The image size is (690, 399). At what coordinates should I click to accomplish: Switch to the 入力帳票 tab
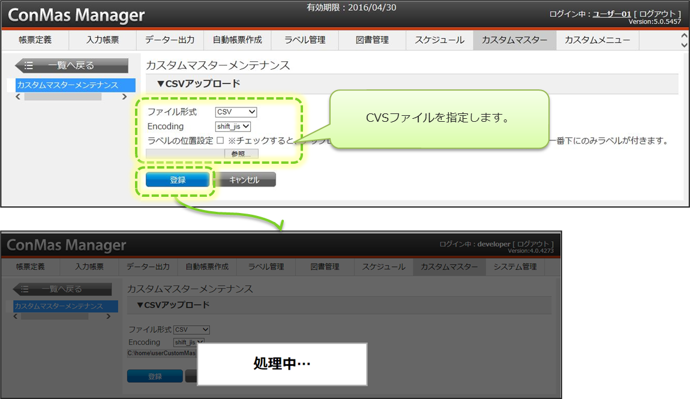(103, 40)
